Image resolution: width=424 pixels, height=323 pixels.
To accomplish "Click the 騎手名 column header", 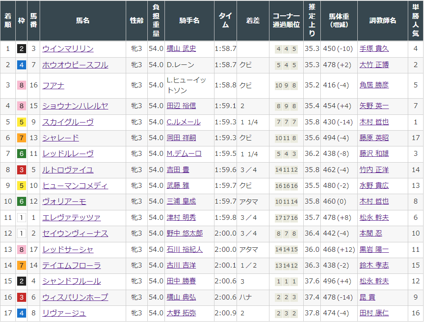I will tap(189, 21).
